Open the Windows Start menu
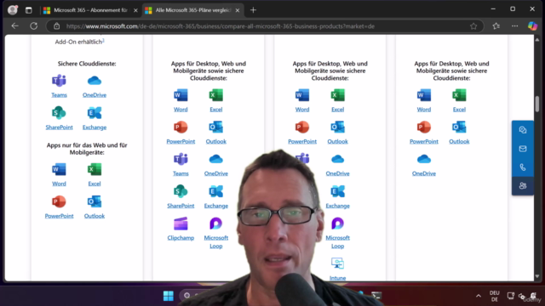Screen dimensions: 545x306 click(x=169, y=296)
